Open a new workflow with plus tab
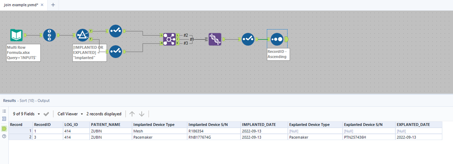 click(53, 5)
